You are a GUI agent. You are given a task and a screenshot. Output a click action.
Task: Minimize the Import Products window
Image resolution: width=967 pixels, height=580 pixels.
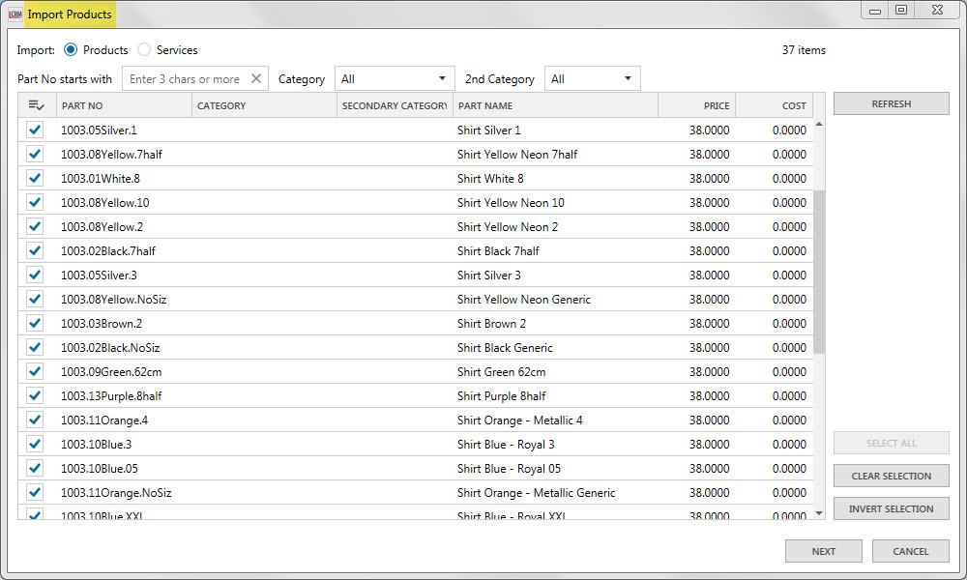(x=875, y=11)
